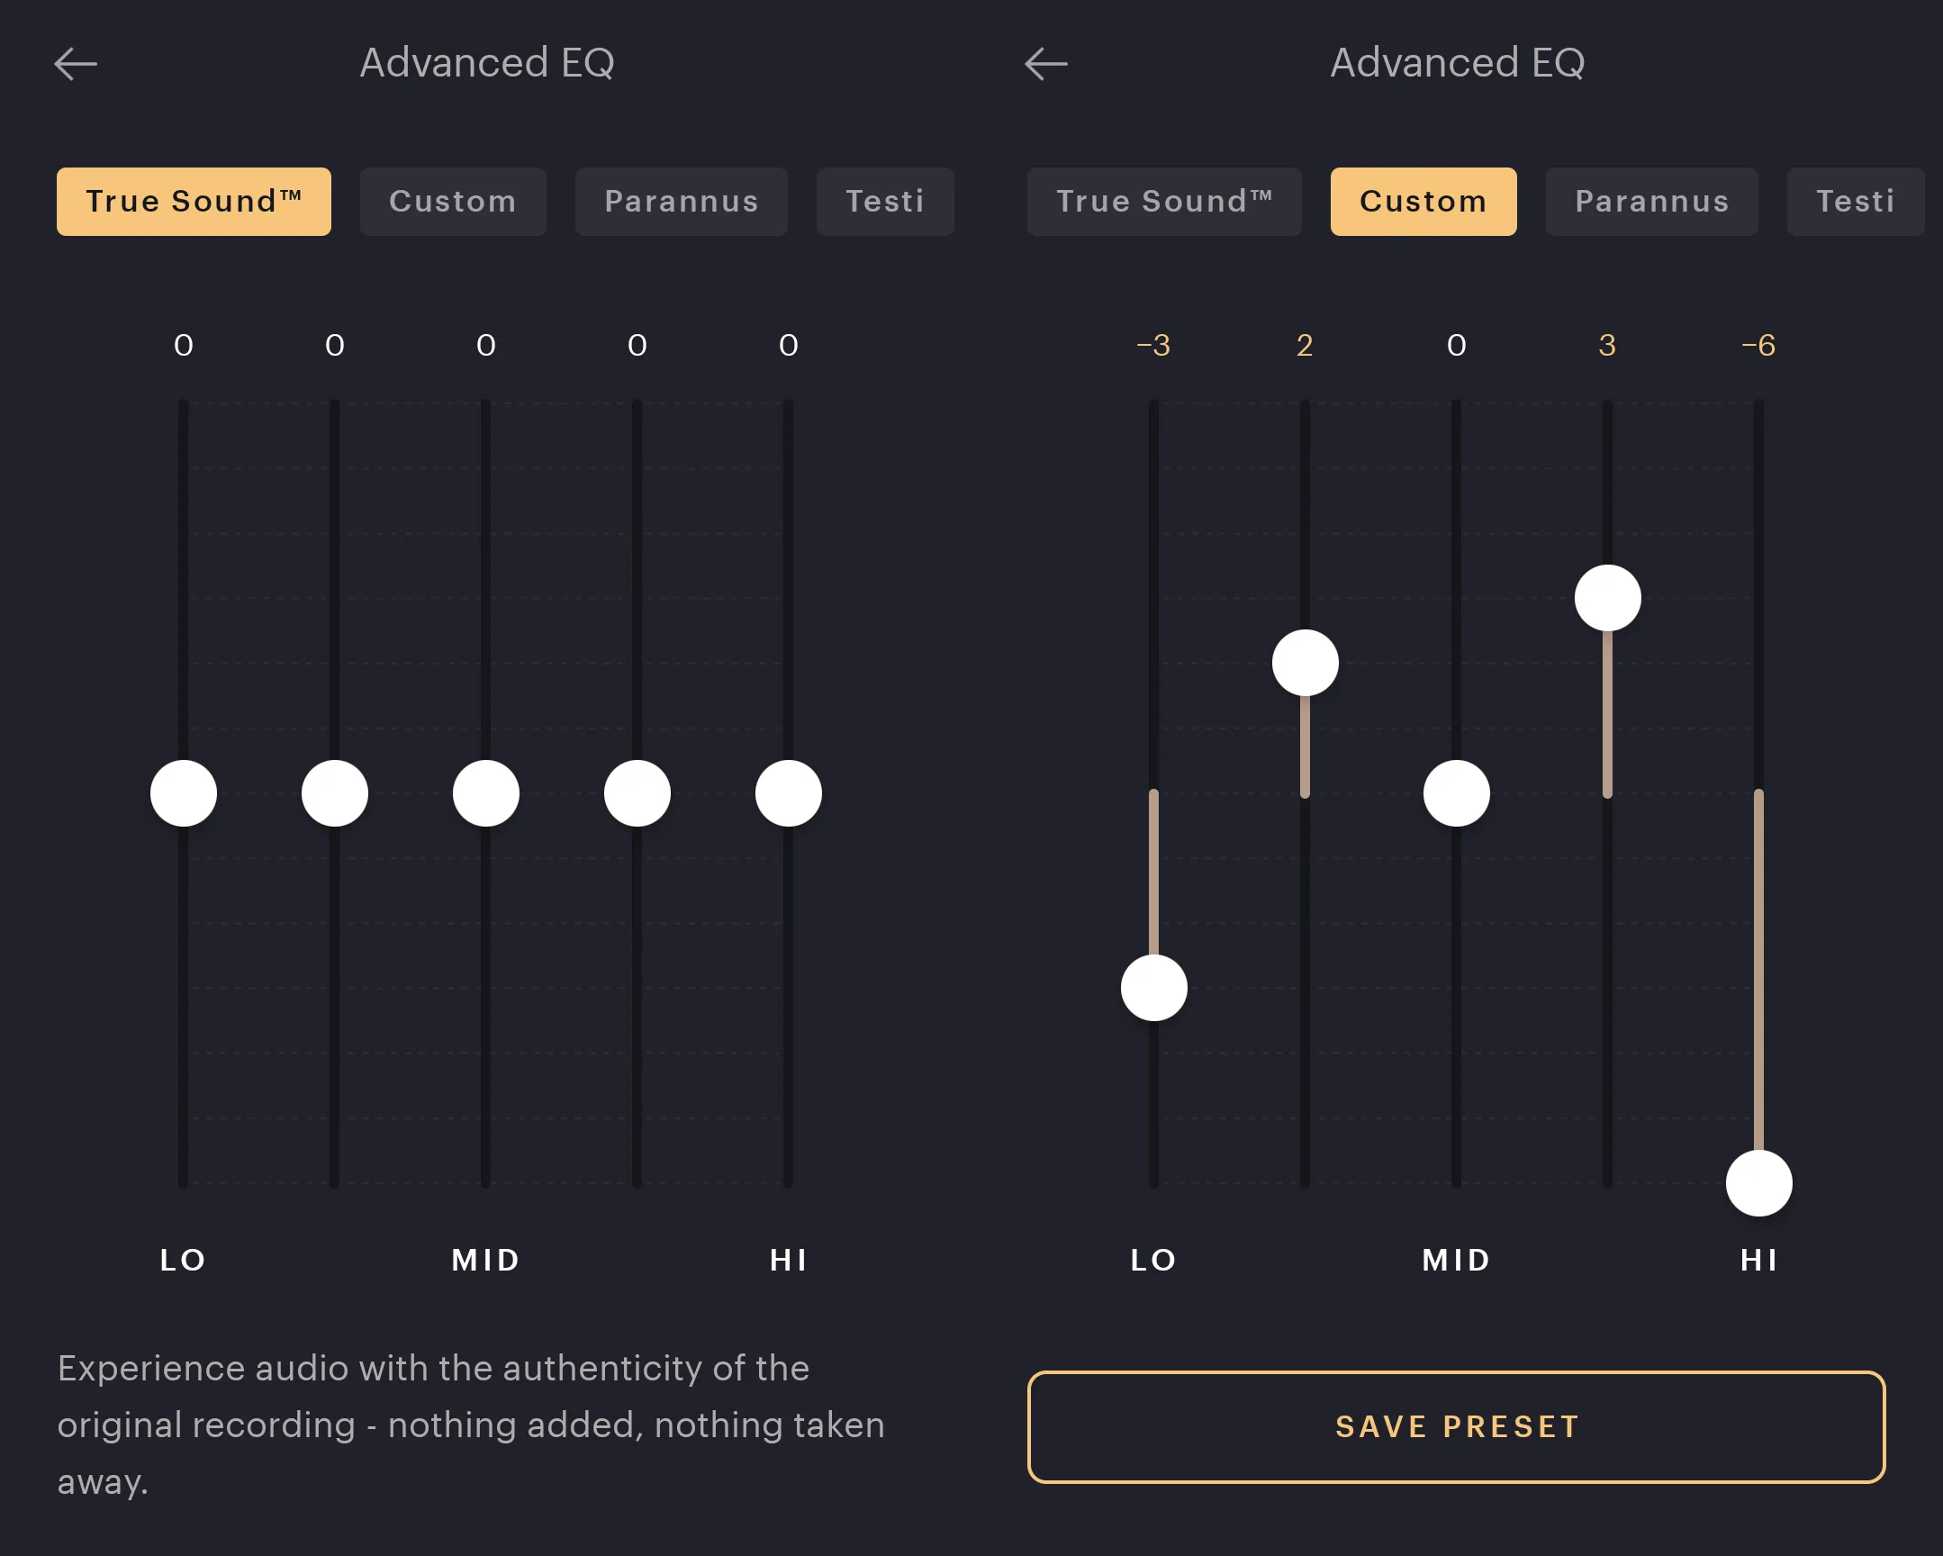Click the LO band knob at -3
This screenshot has height=1556, width=1943.
pyautogui.click(x=1153, y=988)
